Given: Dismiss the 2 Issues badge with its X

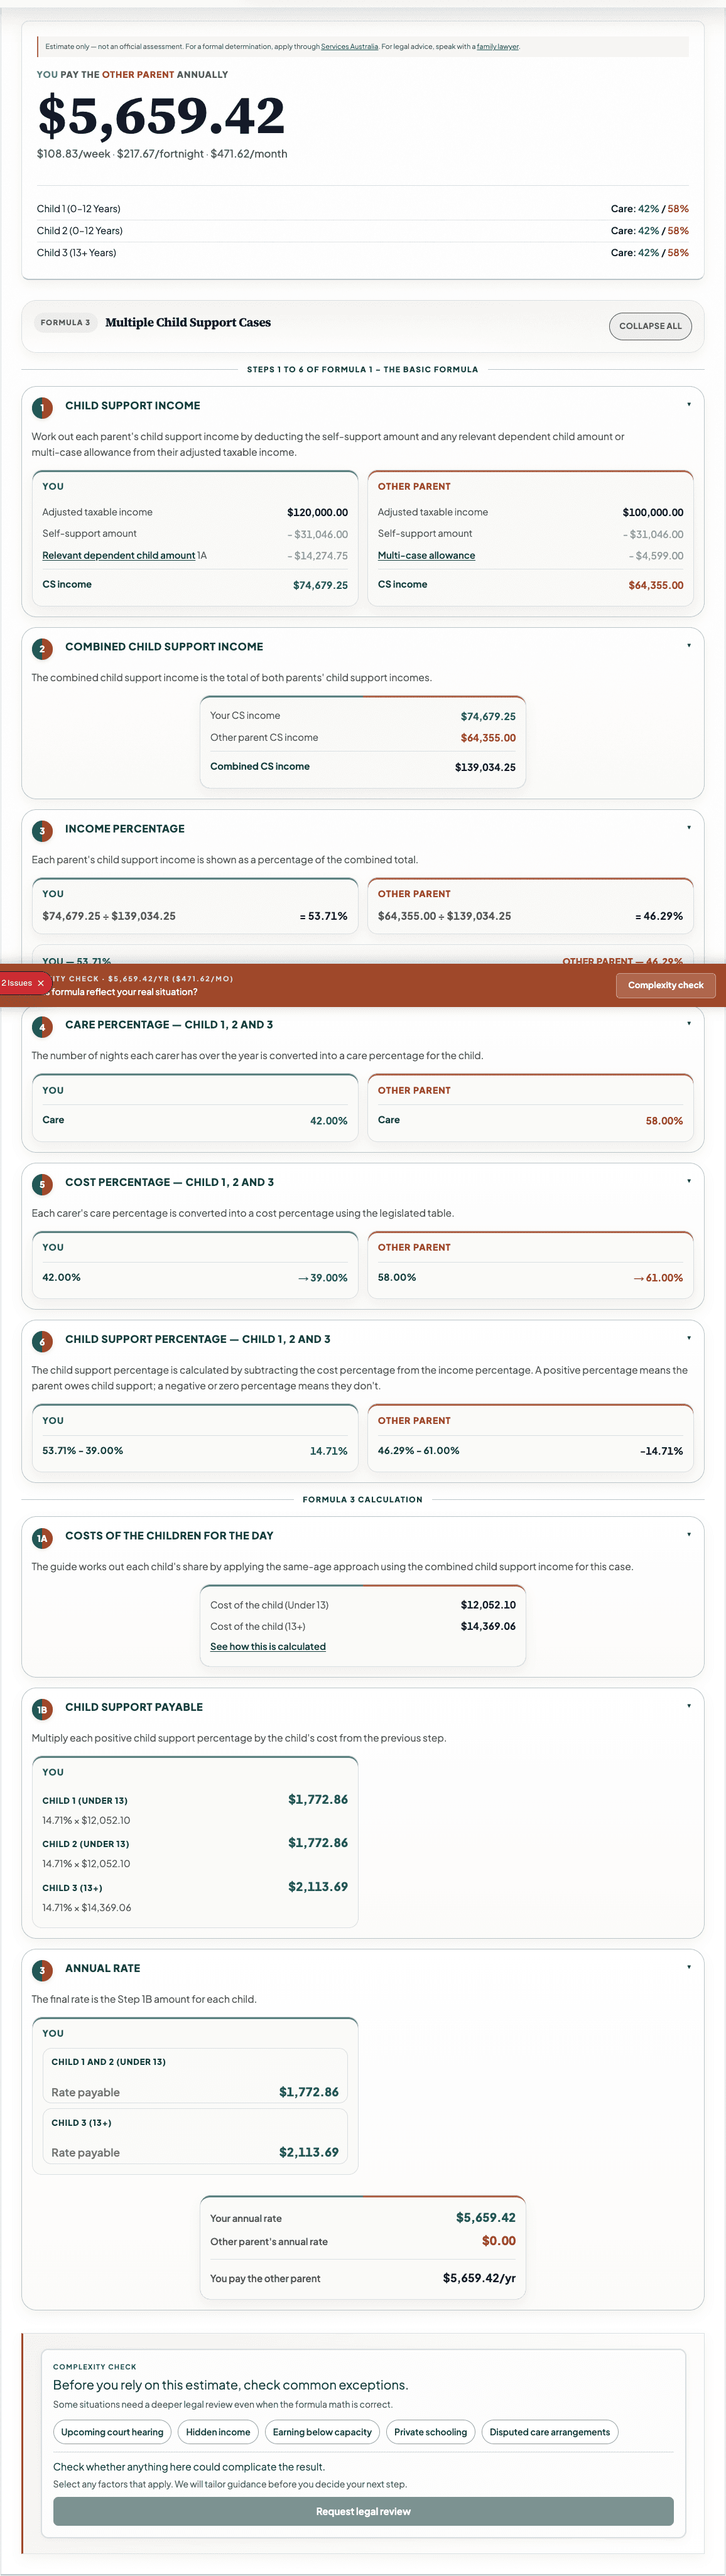Looking at the screenshot, I should (40, 983).
